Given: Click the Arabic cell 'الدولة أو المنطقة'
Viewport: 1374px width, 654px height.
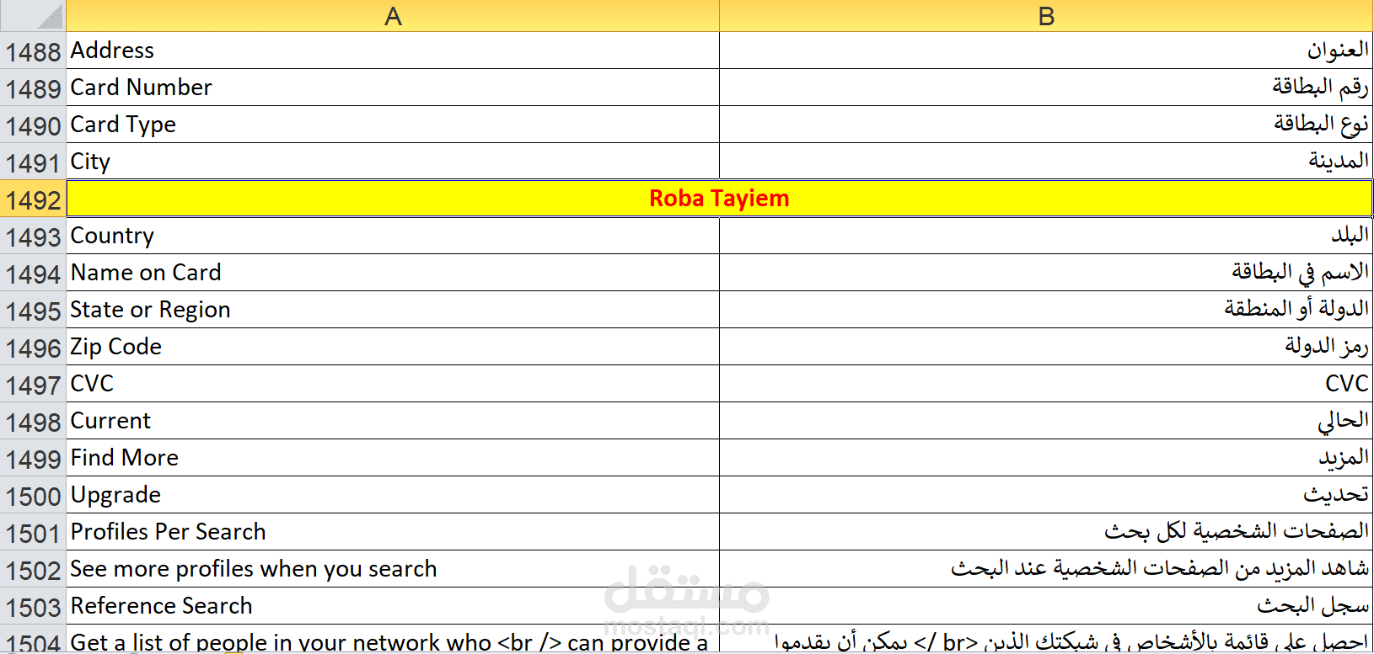Looking at the screenshot, I should click(1046, 311).
